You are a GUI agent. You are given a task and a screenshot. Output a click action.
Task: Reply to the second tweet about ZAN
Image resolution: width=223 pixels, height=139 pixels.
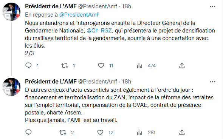pos(28,132)
